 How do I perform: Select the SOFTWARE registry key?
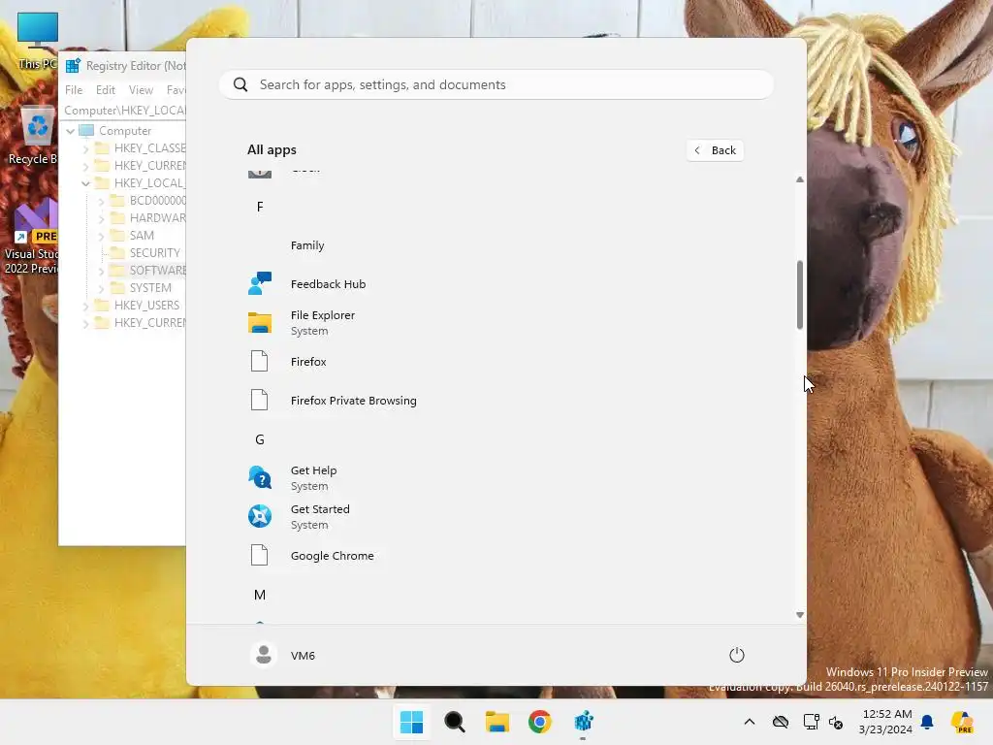tap(157, 271)
